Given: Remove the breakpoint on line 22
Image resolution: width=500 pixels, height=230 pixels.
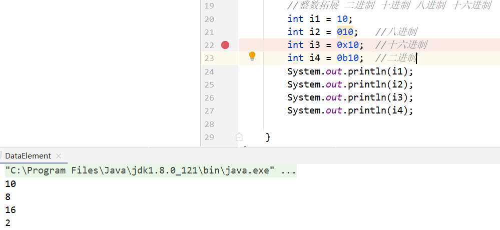Looking at the screenshot, I should [x=225, y=45].
